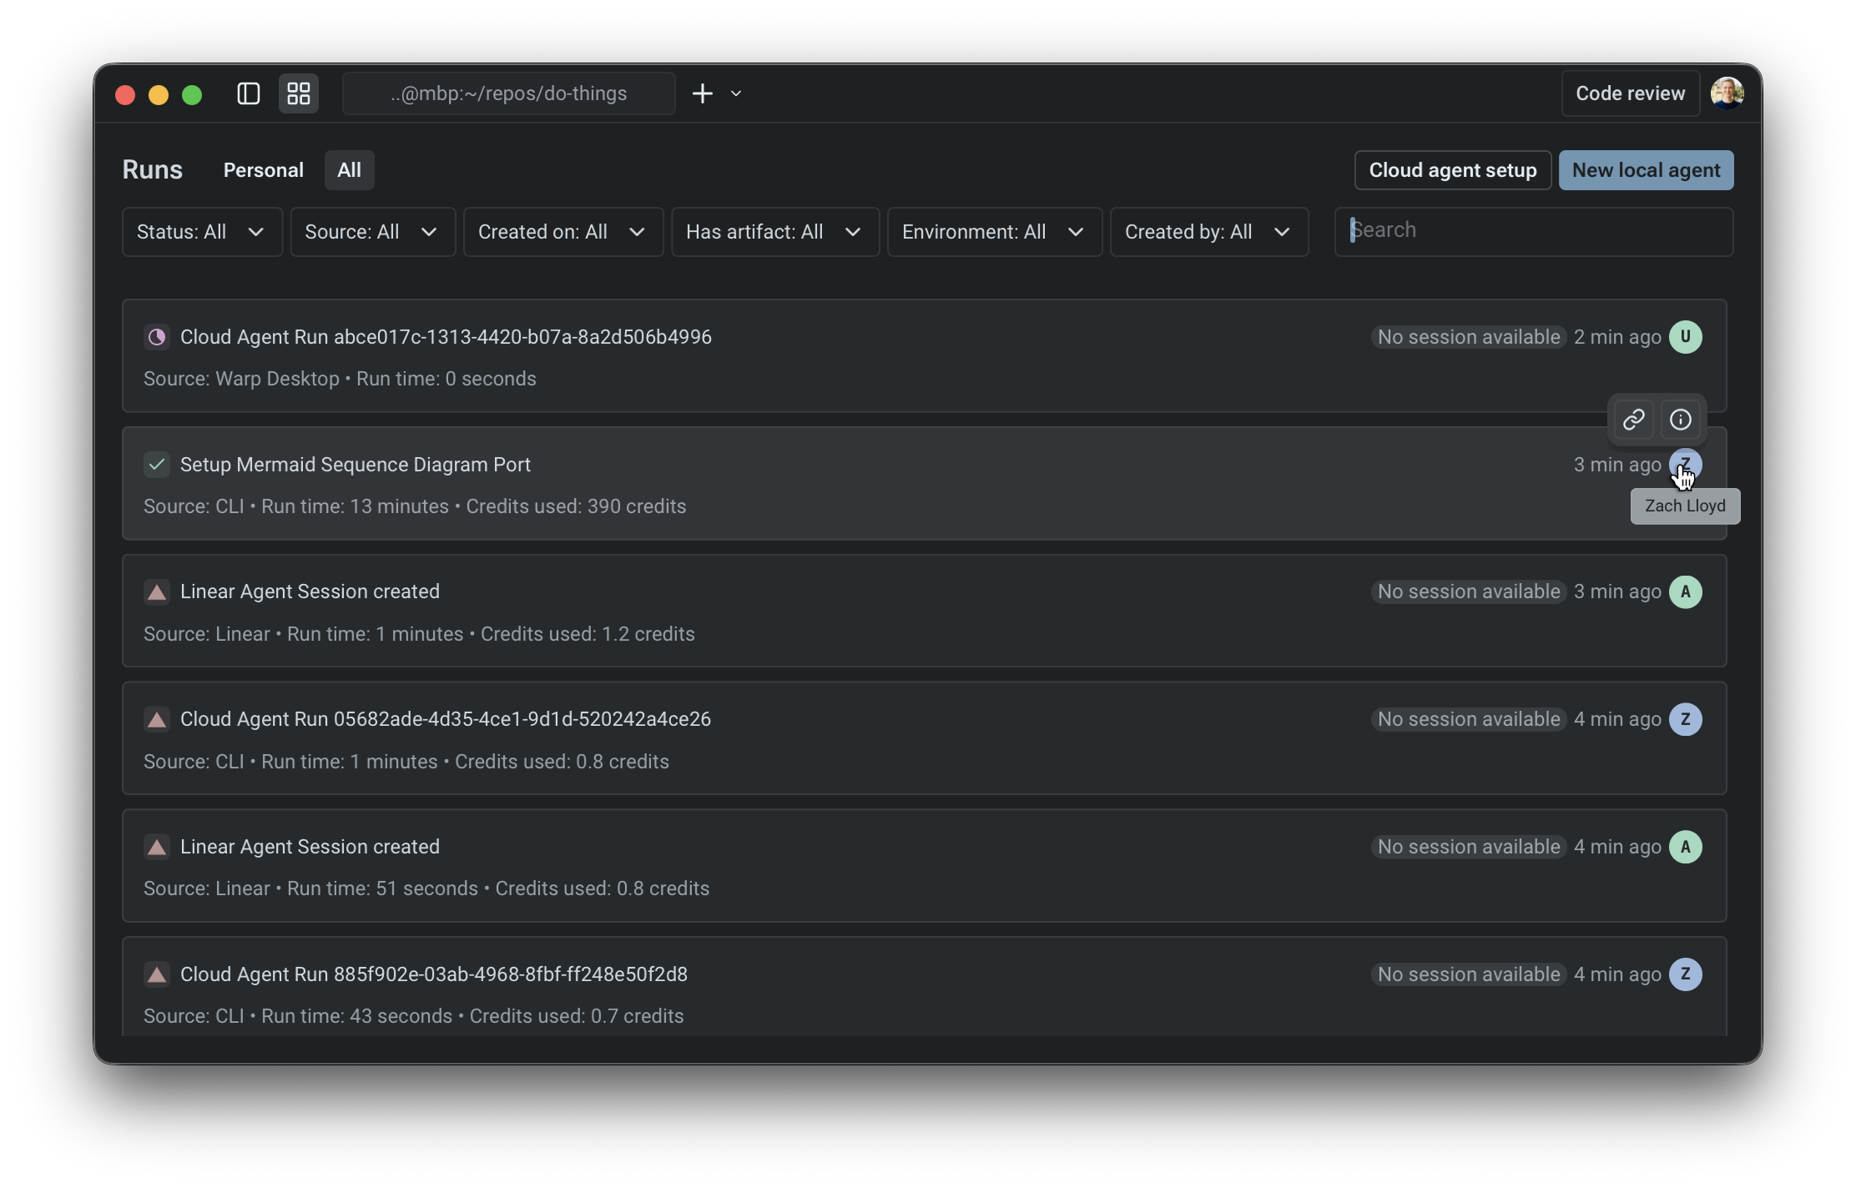This screenshot has height=1188, width=1856.
Task: Click the New local agent button
Action: click(1646, 170)
